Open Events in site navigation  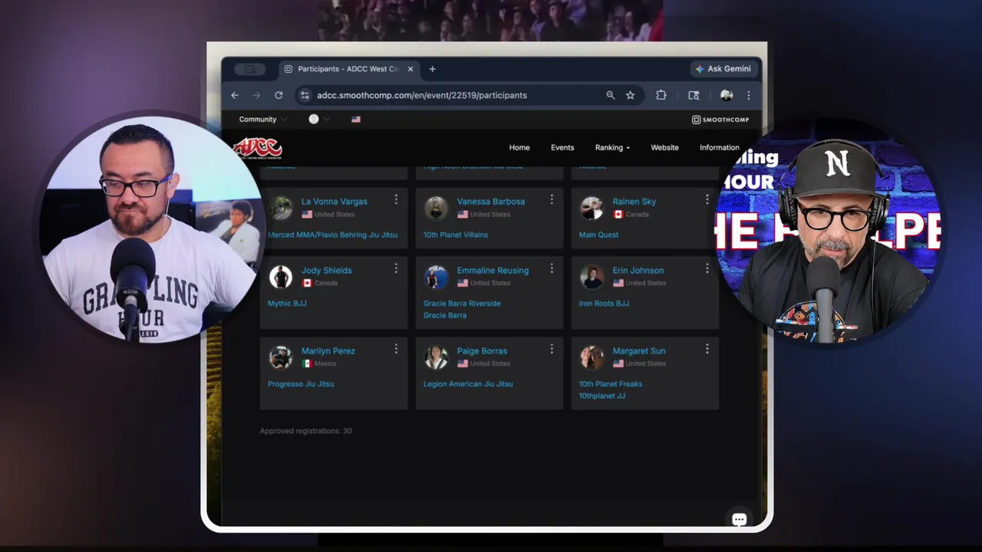562,148
